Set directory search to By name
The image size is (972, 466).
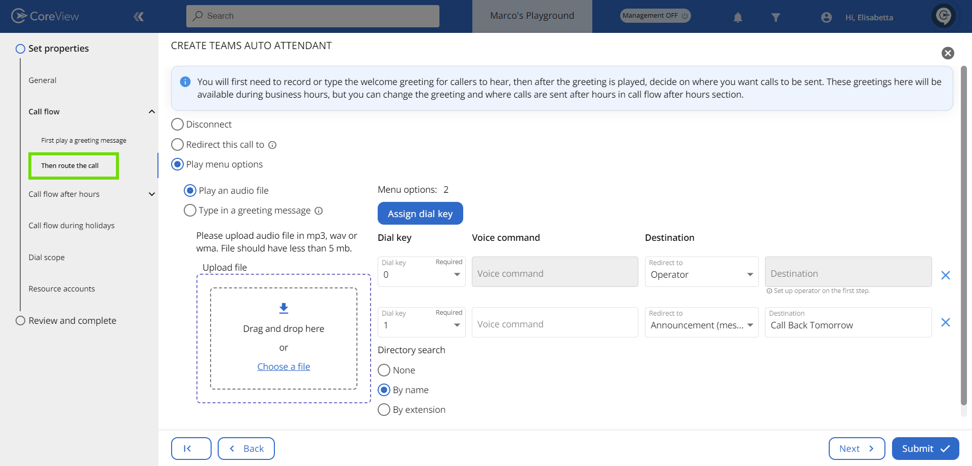pyautogui.click(x=384, y=390)
